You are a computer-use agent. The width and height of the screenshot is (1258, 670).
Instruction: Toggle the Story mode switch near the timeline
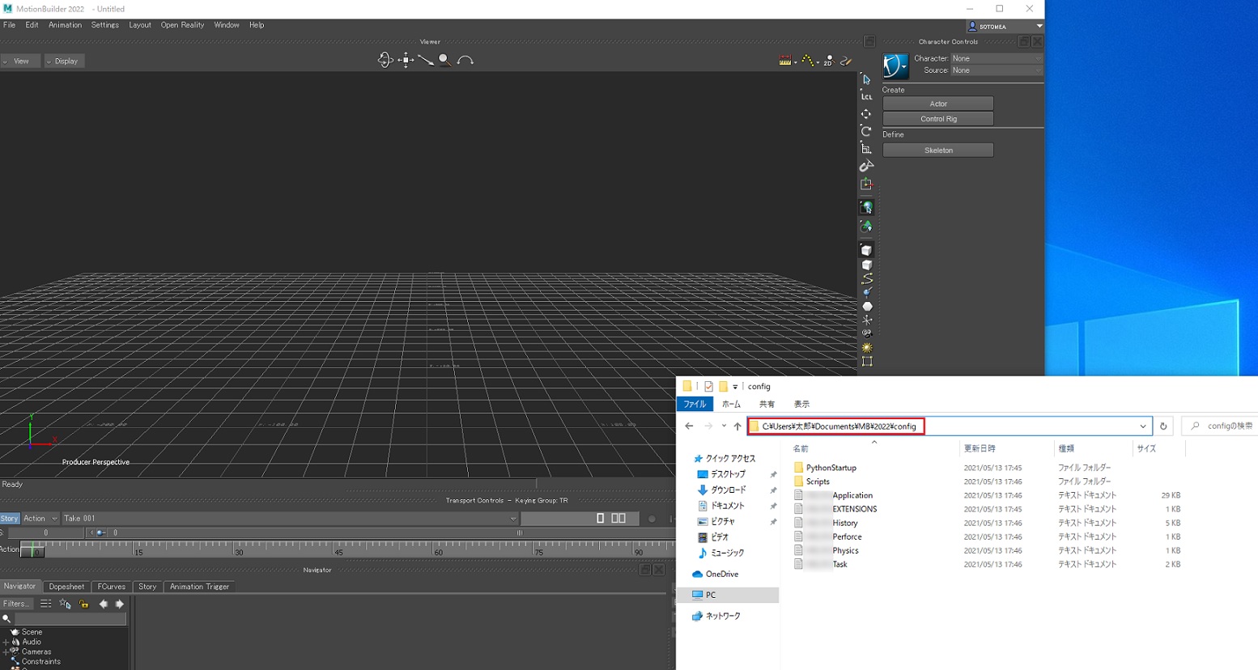9,518
